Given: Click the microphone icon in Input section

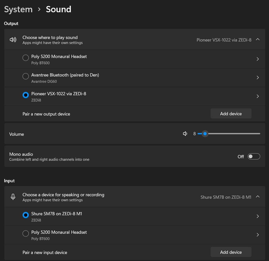Looking at the screenshot, I should 13,197.
